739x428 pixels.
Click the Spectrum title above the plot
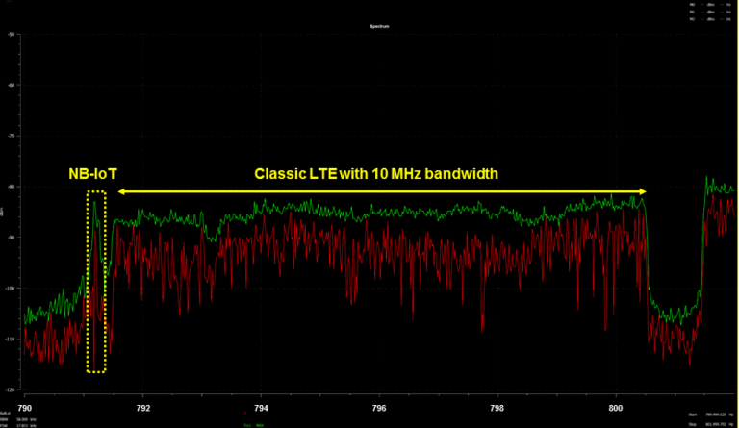click(379, 26)
